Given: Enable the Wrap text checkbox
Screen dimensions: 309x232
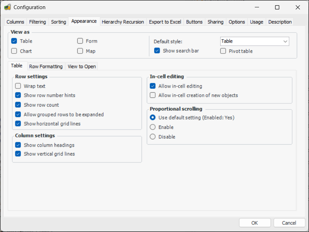Looking at the screenshot, I should [x=18, y=86].
